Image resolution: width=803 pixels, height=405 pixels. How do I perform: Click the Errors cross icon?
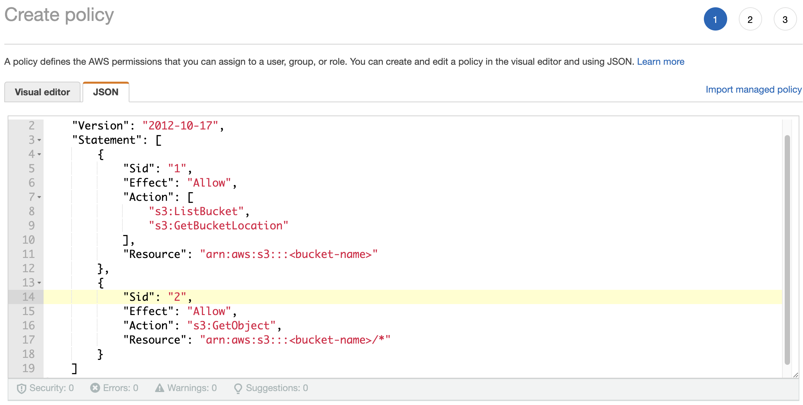[x=95, y=388]
